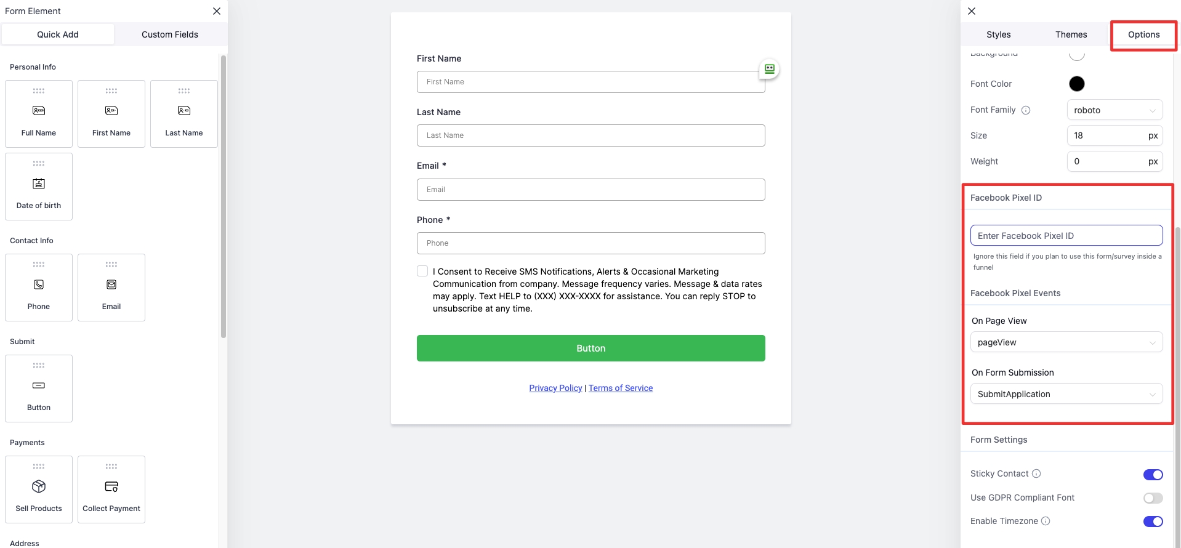
Task: Choose the Email contact element icon
Action: point(111,284)
